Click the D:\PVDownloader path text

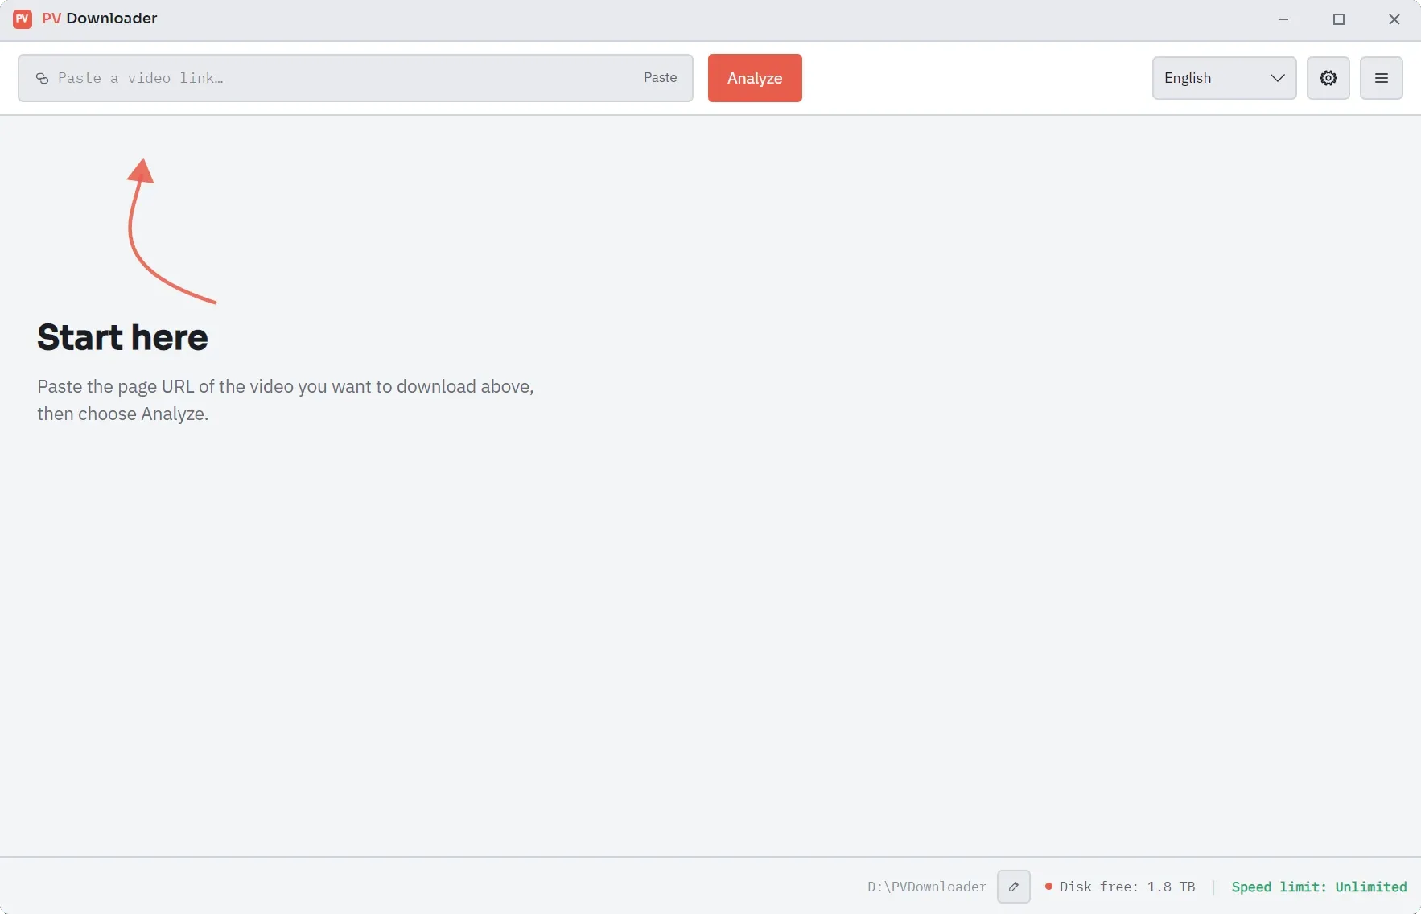pos(926,887)
